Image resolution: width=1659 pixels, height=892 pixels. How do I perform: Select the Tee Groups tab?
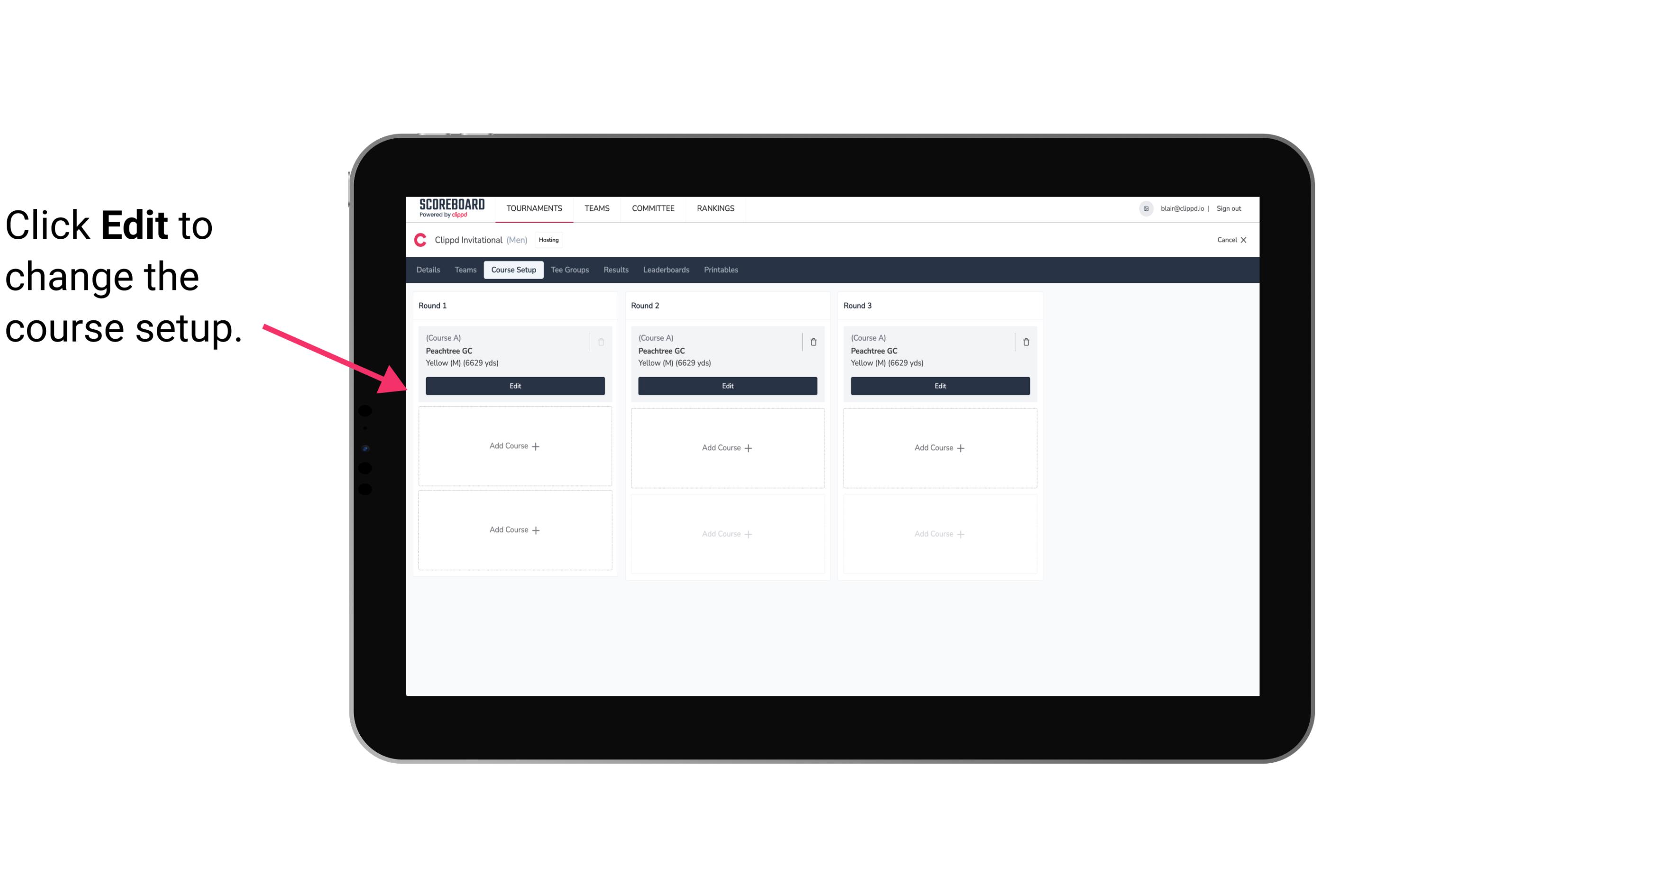coord(569,269)
